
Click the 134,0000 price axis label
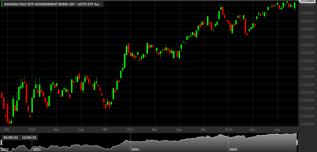tap(307, 77)
